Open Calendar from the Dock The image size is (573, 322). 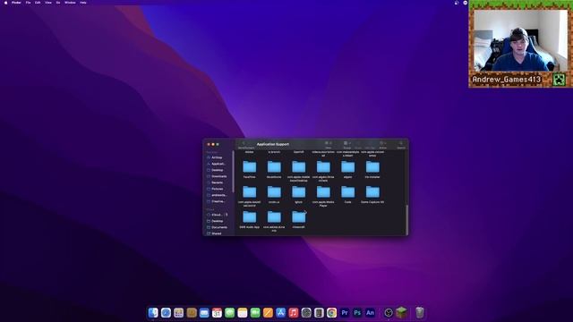[217, 312]
